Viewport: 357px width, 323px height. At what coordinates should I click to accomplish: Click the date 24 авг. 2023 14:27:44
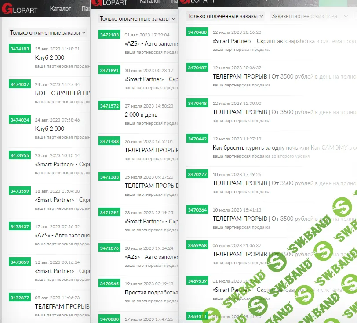[57, 85]
